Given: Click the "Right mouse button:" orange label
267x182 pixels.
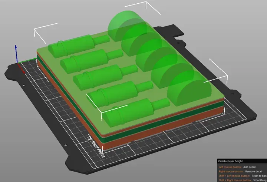Looking at the screenshot, I should pos(231,172).
